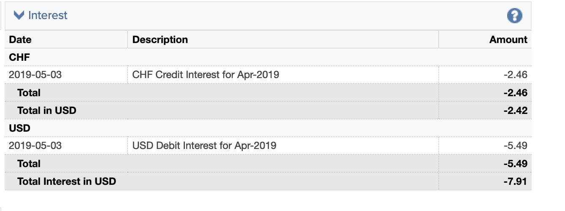The image size is (565, 211).
Task: Click the -2.46 CHF credit interest amount
Action: click(516, 75)
